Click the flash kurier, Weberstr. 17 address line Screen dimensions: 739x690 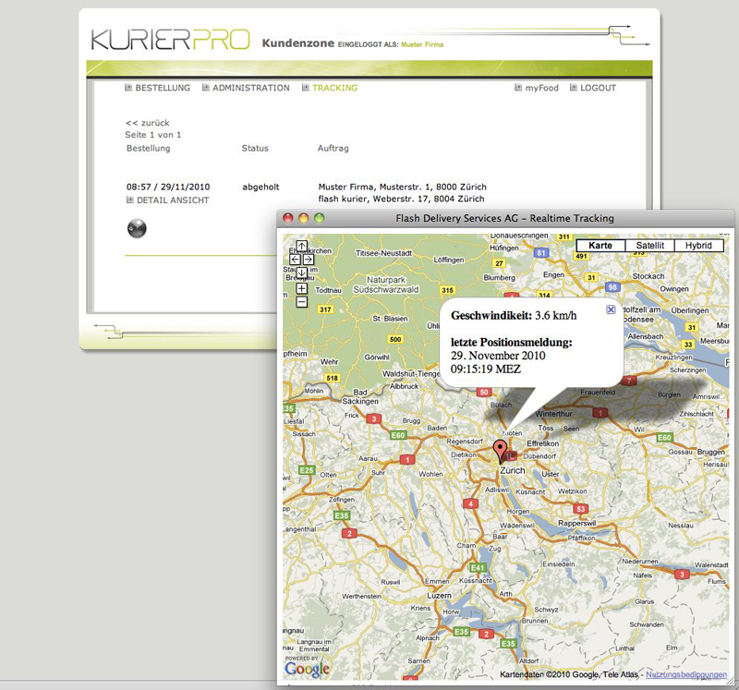pos(401,199)
